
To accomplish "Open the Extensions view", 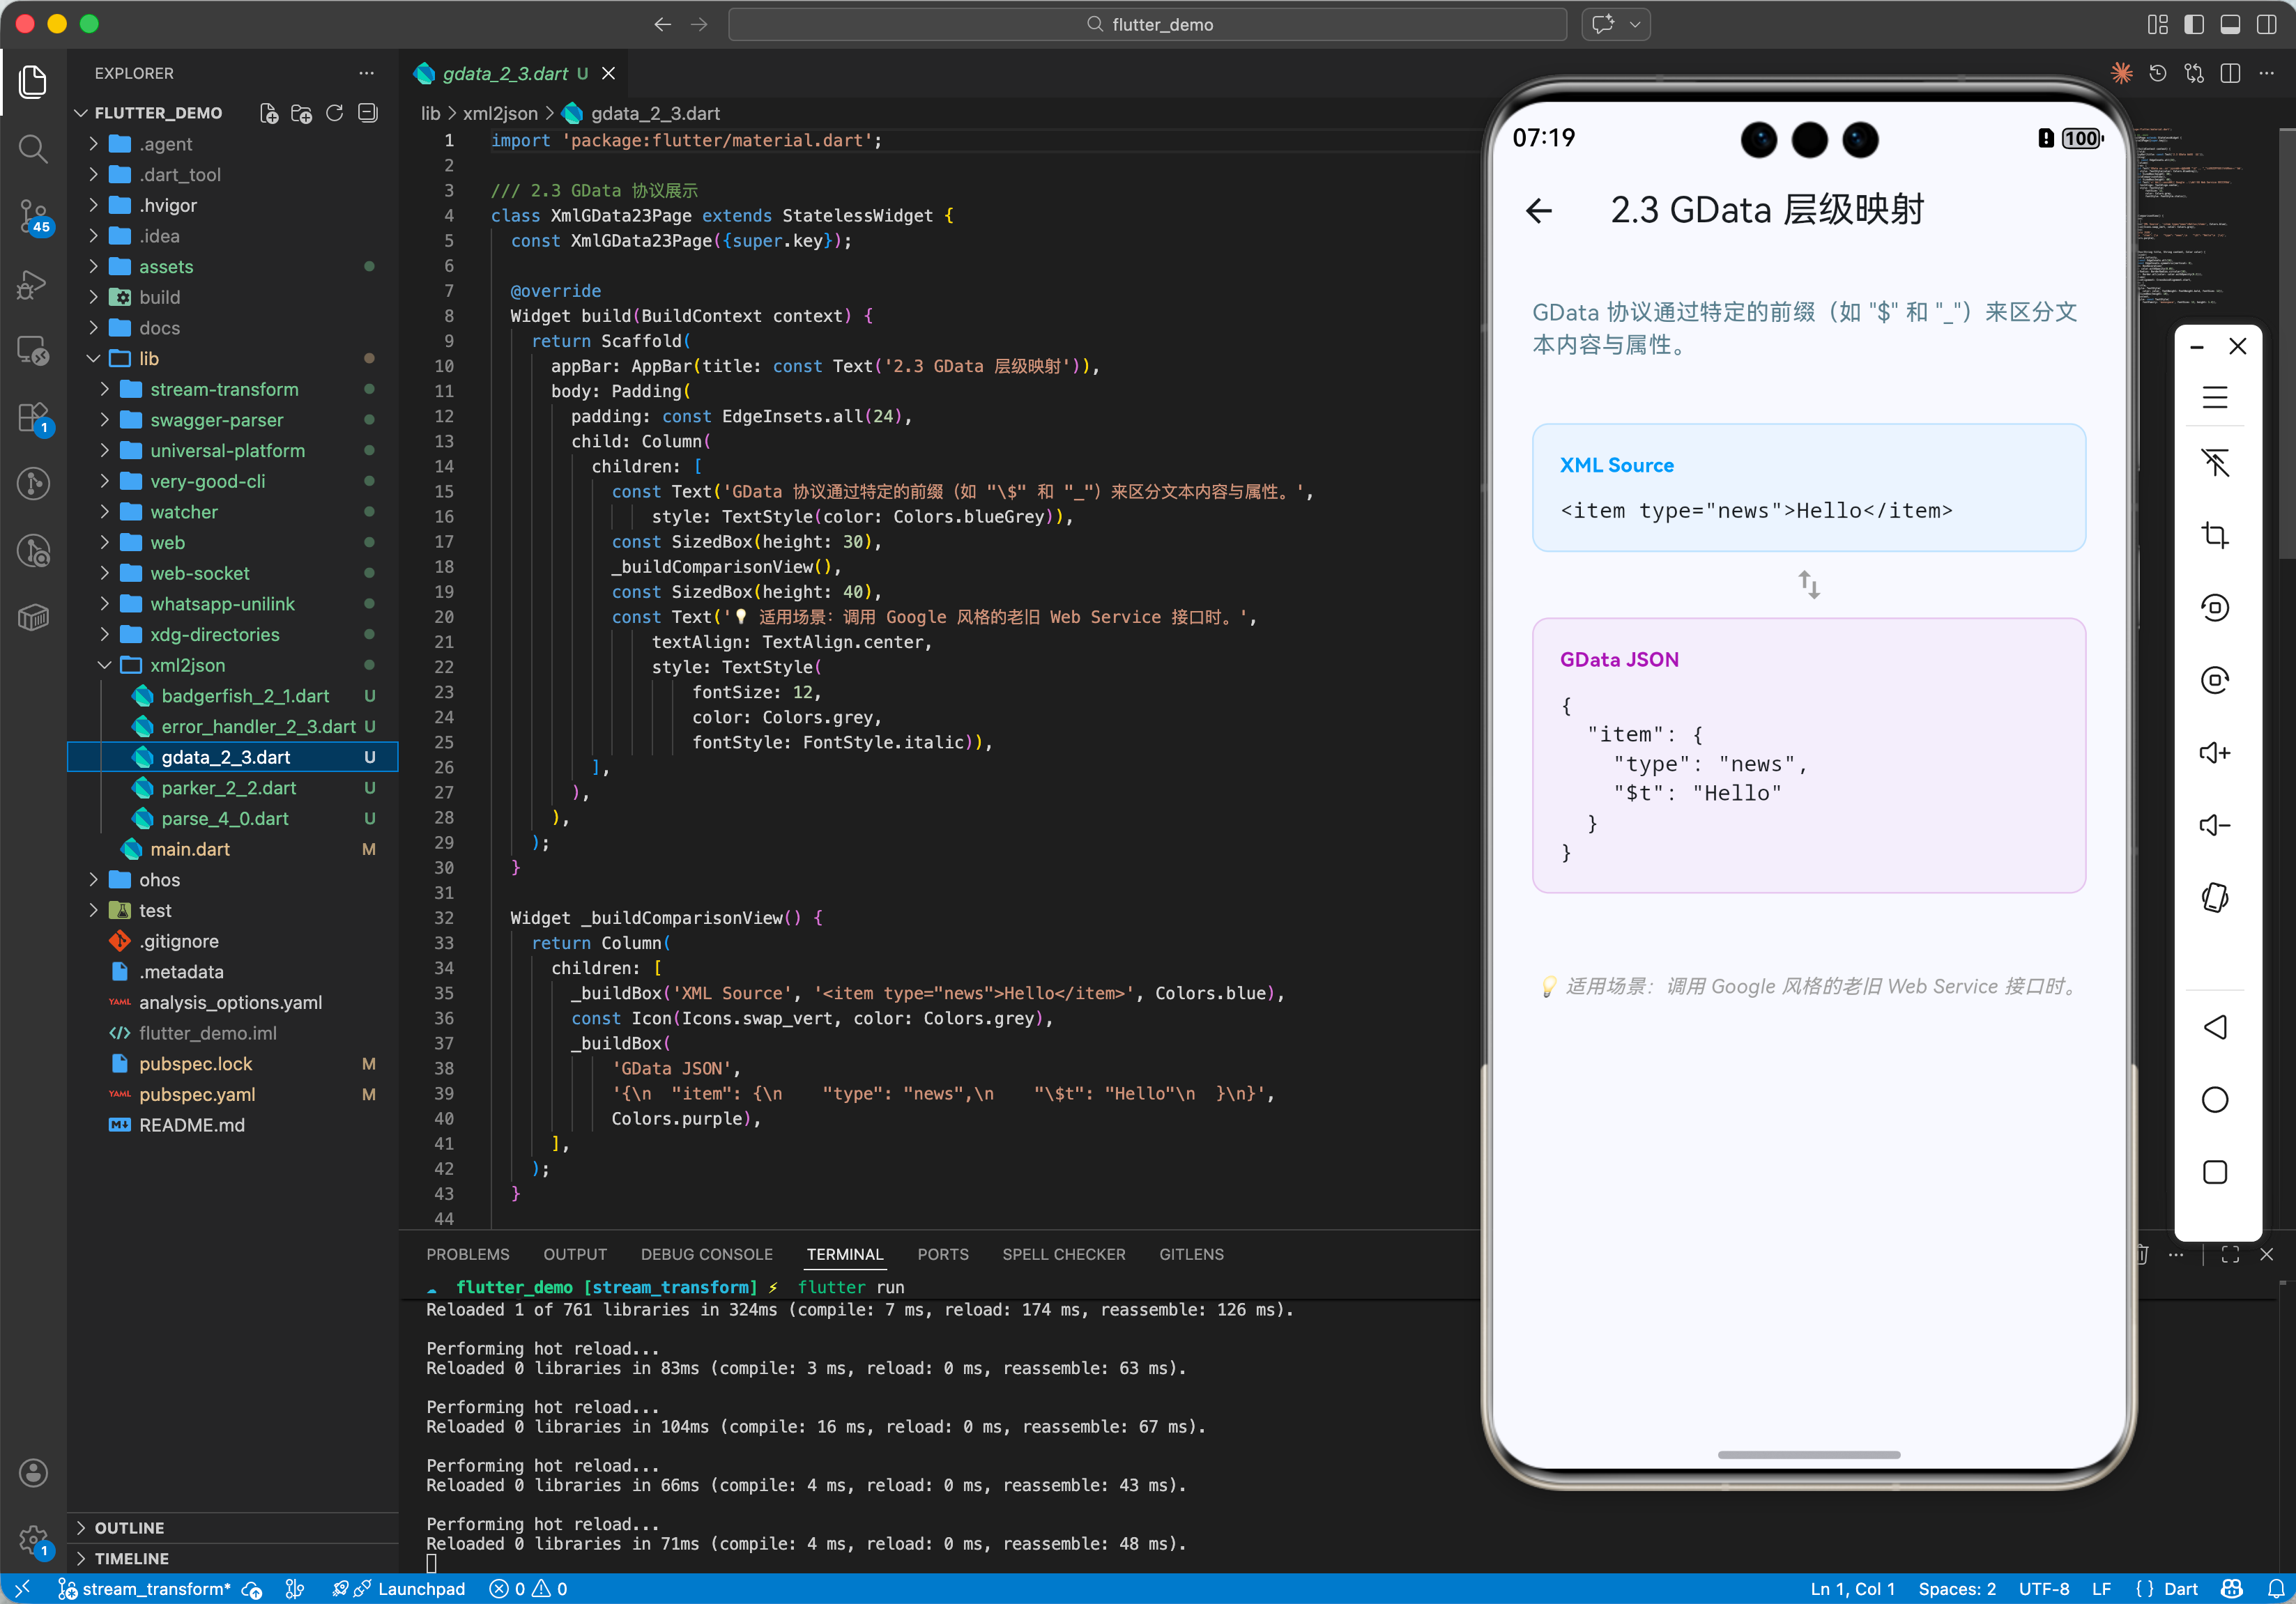I will 33,418.
